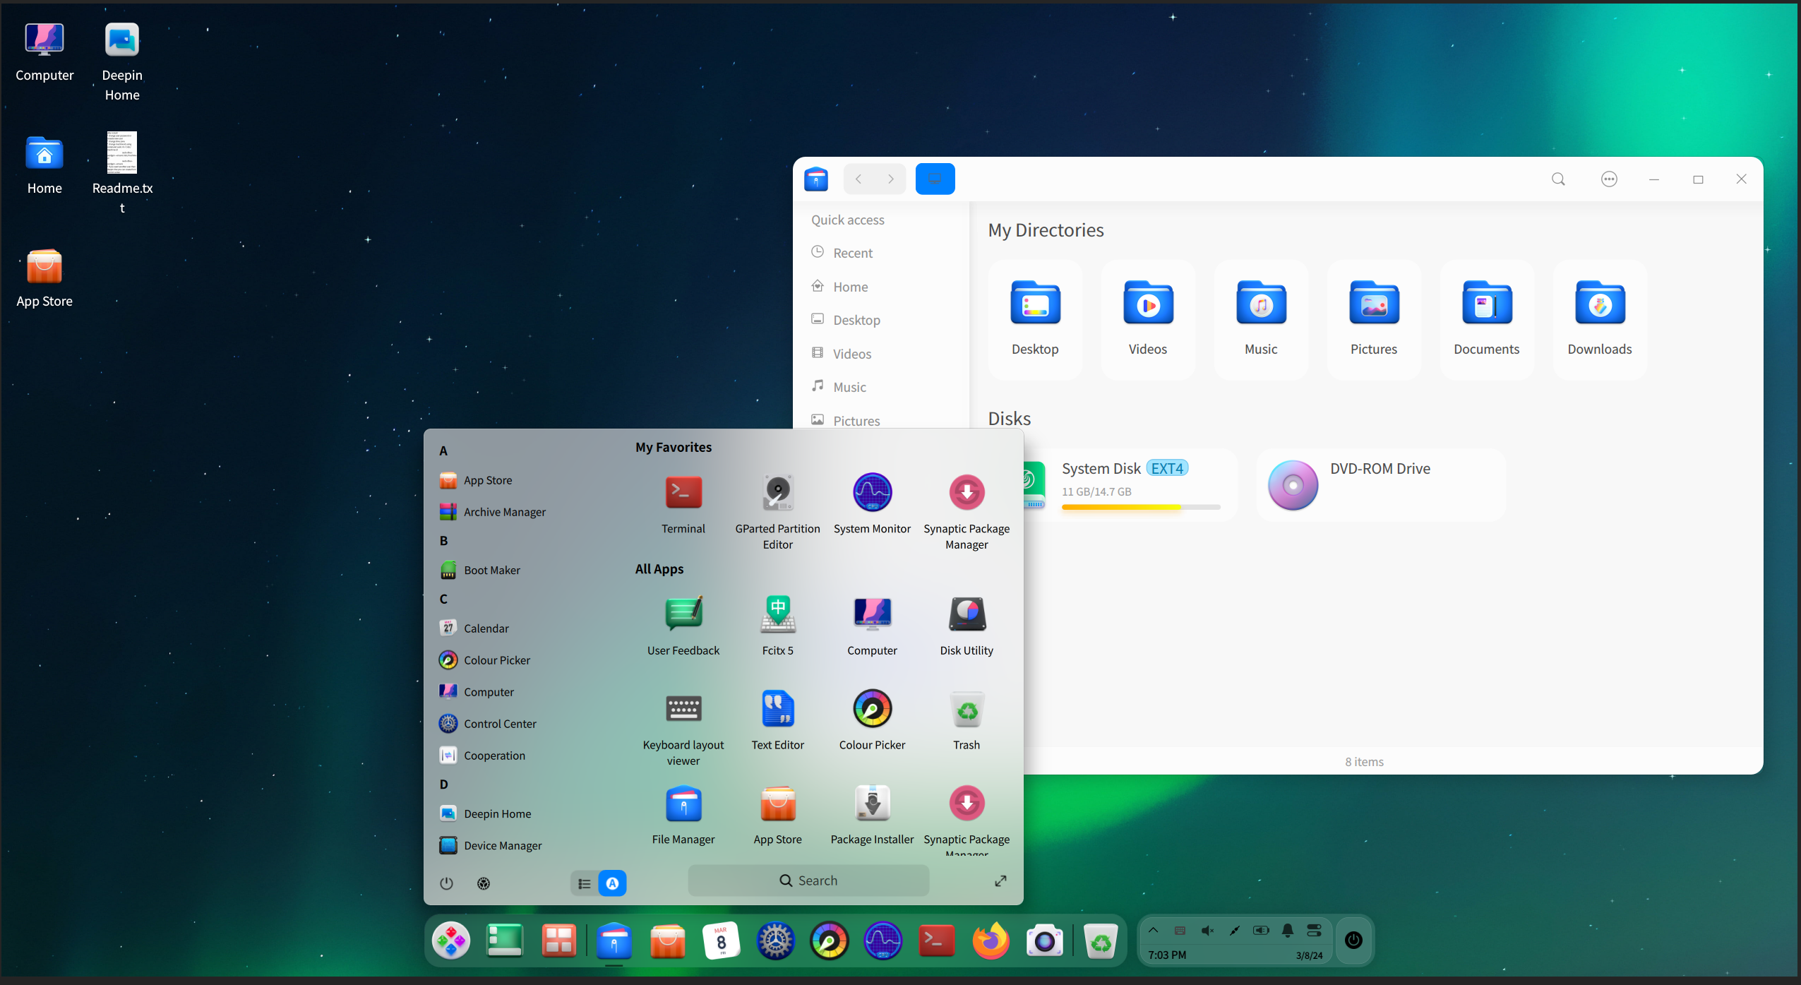1801x985 pixels.
Task: Select Videos in file manager sidebar
Action: (x=851, y=354)
